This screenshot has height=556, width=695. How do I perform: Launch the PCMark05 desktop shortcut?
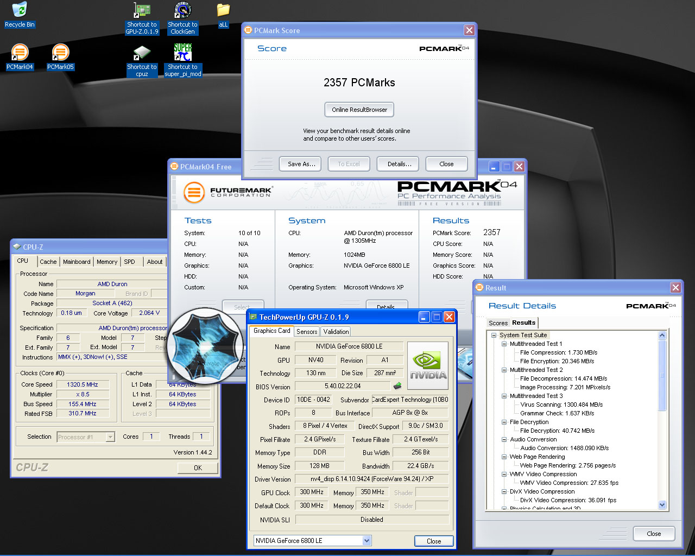click(x=60, y=58)
